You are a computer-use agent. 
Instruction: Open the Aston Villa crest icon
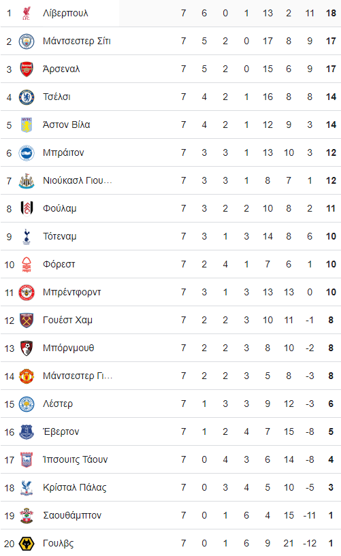pyautogui.click(x=27, y=125)
